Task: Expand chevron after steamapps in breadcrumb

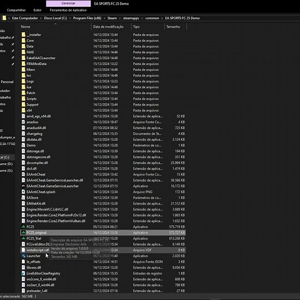Action: point(142,18)
